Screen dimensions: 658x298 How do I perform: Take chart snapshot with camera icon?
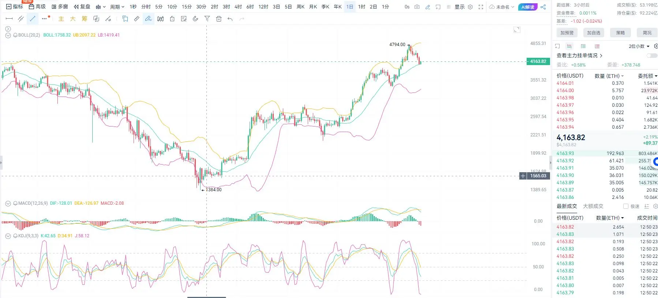tap(417, 7)
